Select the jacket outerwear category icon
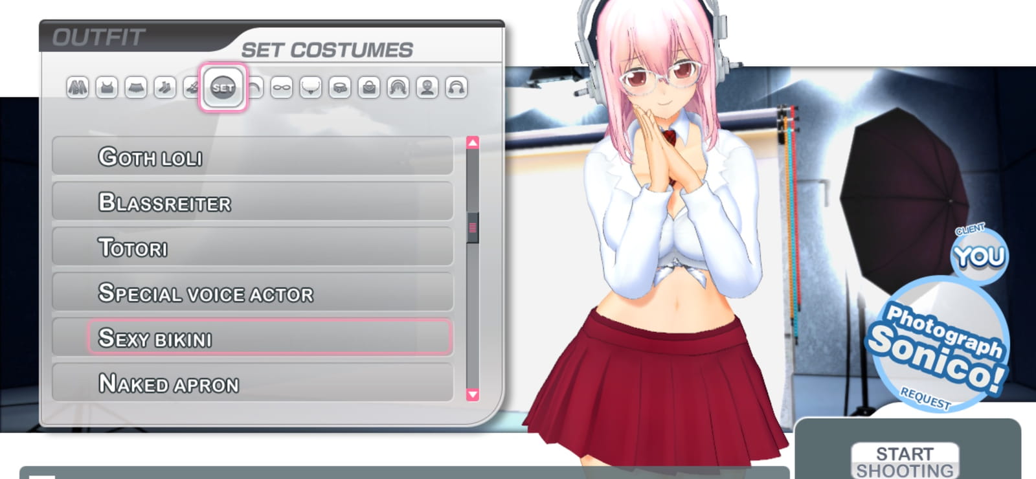 click(x=78, y=87)
